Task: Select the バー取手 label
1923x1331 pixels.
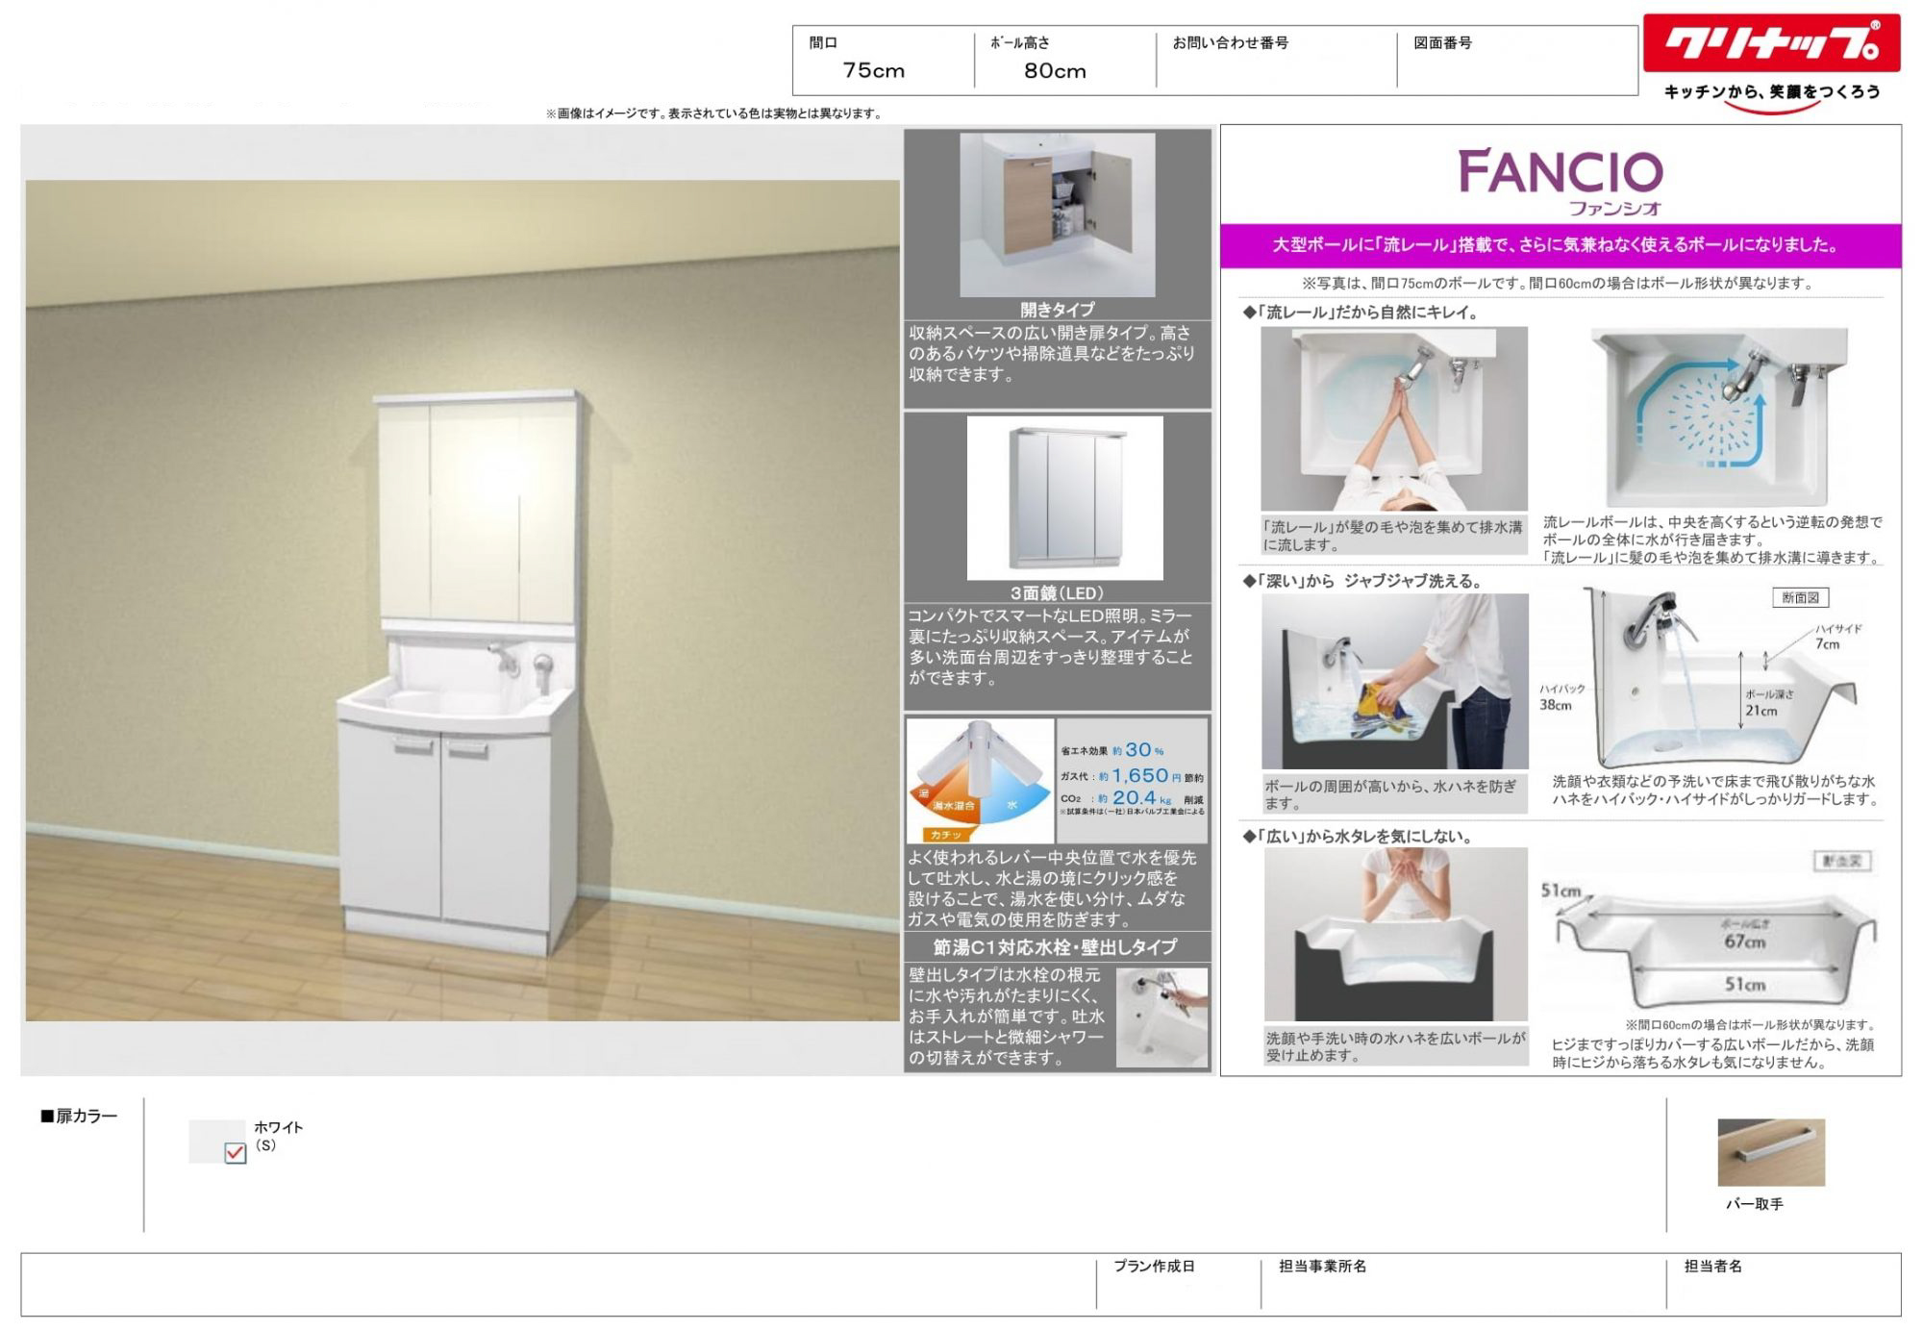Action: tap(1755, 1204)
